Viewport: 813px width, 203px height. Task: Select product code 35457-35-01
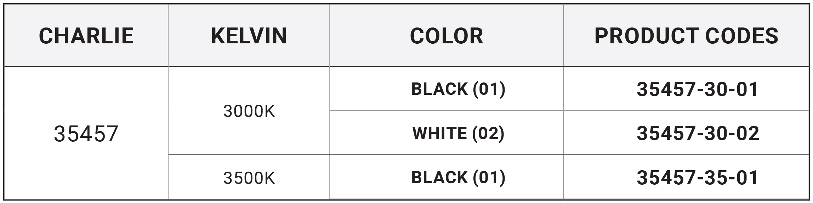tap(698, 178)
